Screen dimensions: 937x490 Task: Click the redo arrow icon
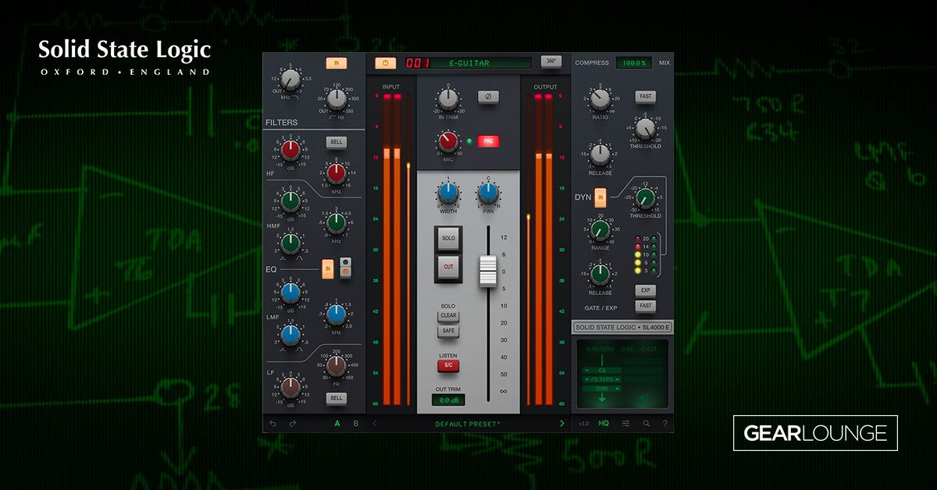pos(291,423)
